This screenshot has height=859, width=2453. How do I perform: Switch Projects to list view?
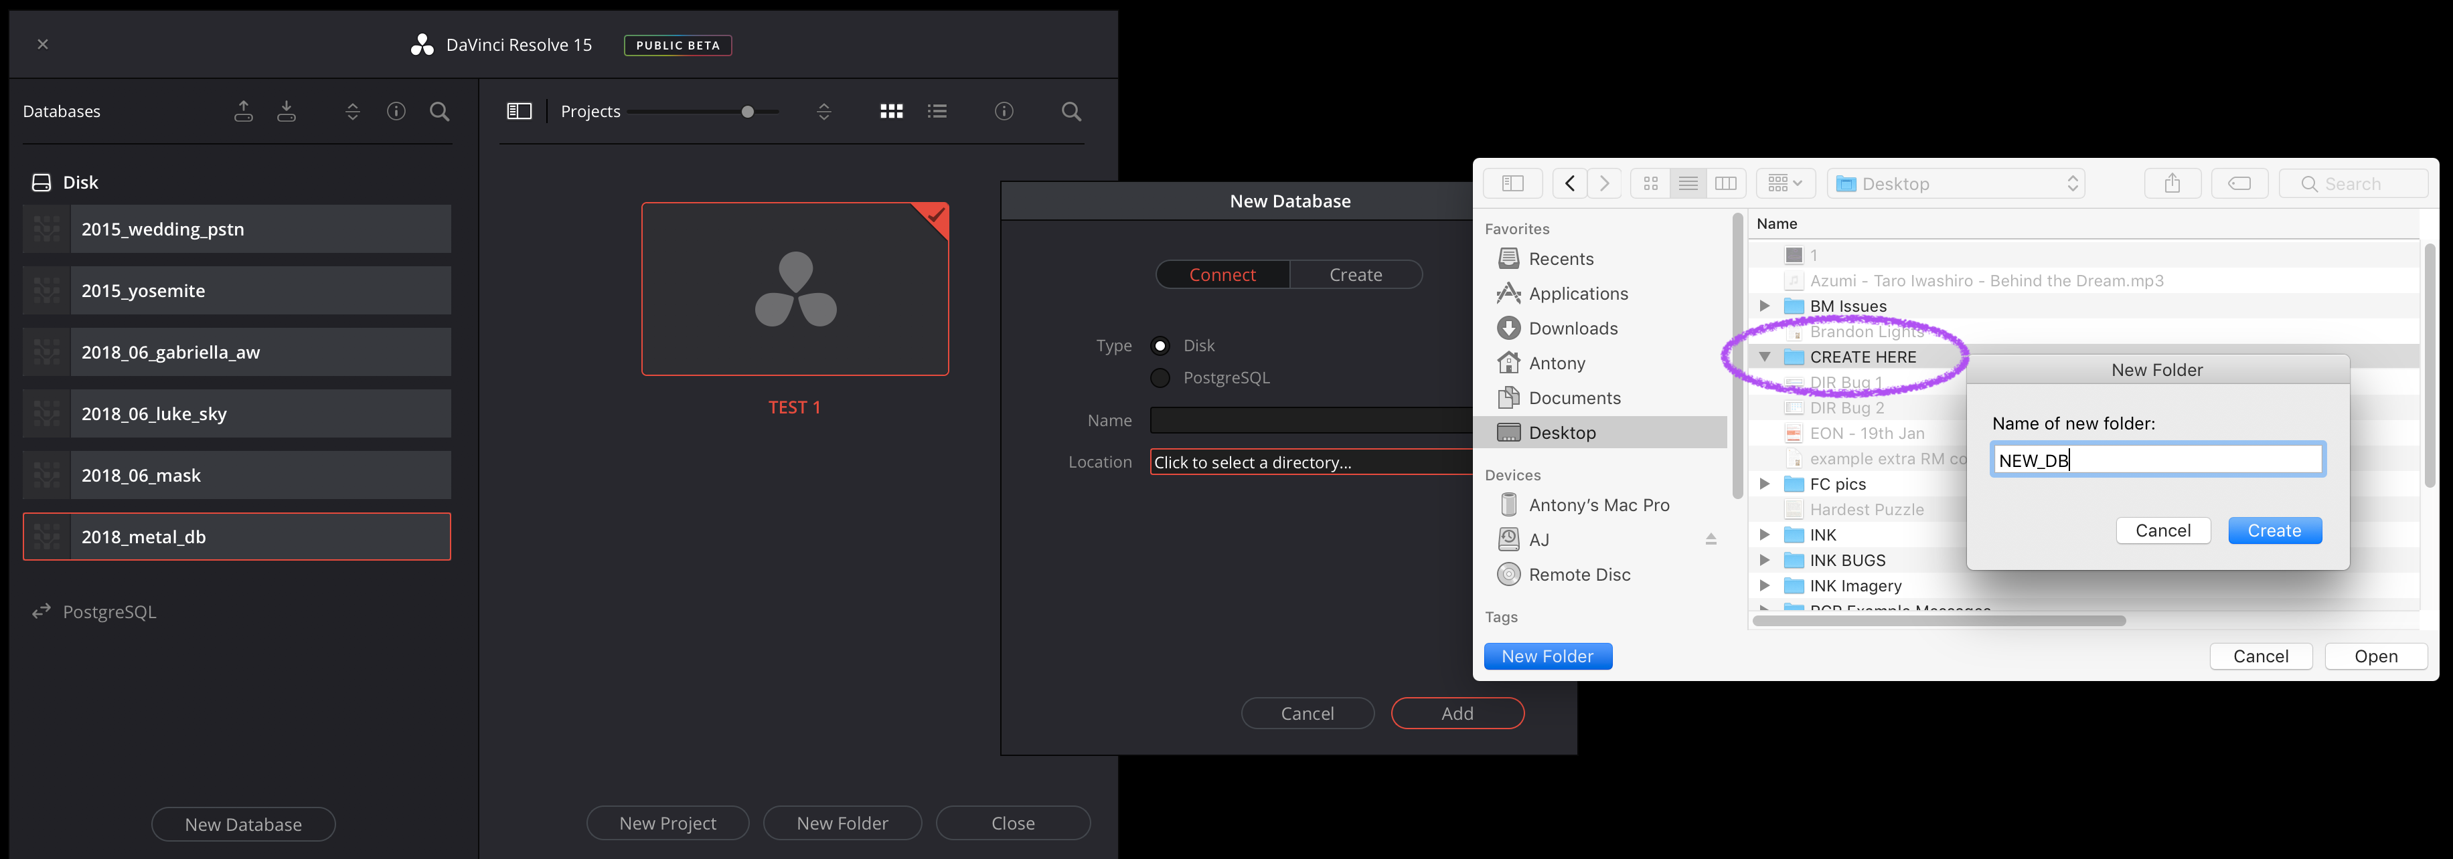(x=937, y=111)
